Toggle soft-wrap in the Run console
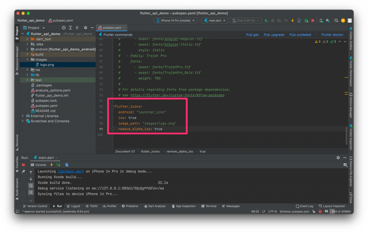 [x=31, y=185]
